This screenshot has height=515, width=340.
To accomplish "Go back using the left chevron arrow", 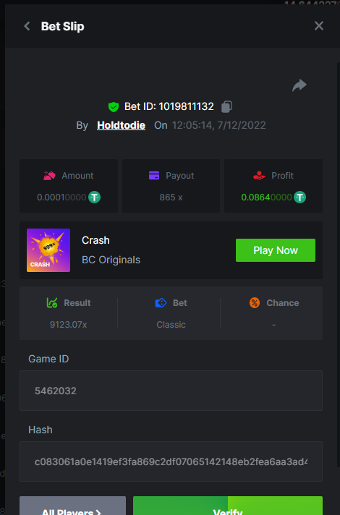I will click(x=27, y=26).
